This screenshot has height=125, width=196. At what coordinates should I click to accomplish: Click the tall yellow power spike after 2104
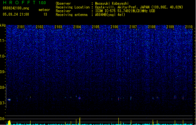coord(80,121)
